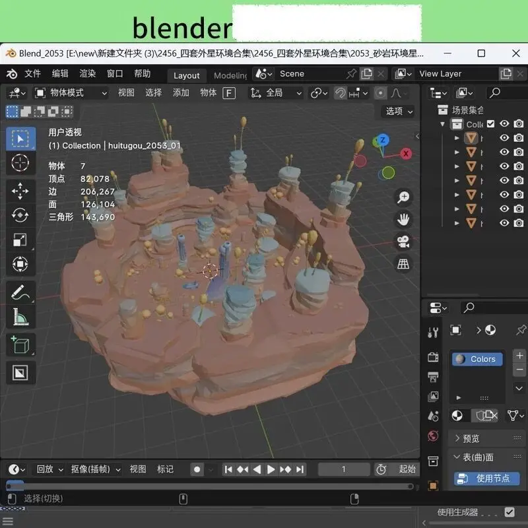Open the Tool properties tab
528x528 pixels.
(x=433, y=333)
